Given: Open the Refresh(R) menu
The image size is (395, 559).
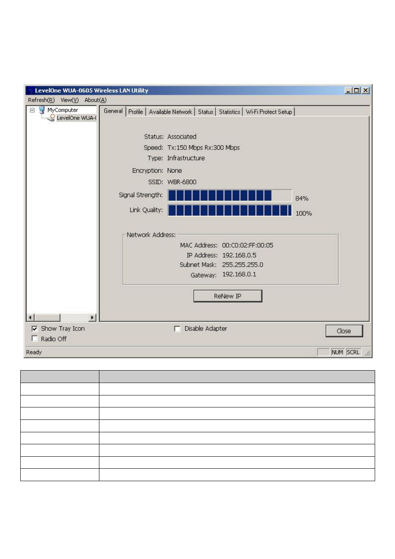Looking at the screenshot, I should click(x=41, y=100).
